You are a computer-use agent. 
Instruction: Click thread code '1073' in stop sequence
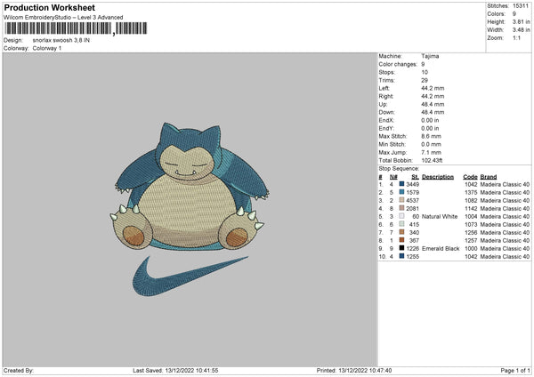pyautogui.click(x=471, y=224)
